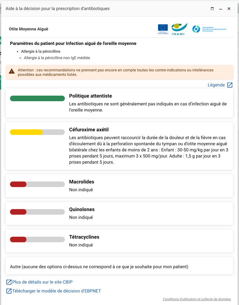Download the EBPNET decision model
Image resolution: width=239 pixels, height=305 pixels.
click(56, 291)
